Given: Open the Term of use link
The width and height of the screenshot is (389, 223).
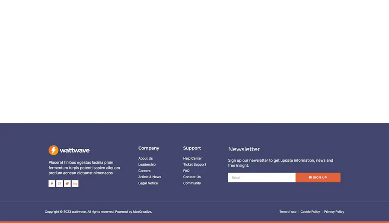Looking at the screenshot, I should point(288,212).
